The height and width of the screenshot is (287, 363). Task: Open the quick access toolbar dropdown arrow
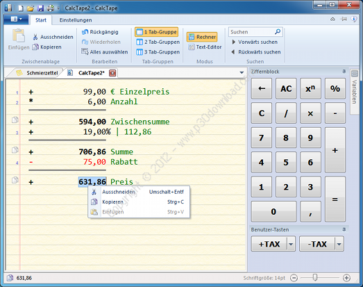[x=58, y=8]
